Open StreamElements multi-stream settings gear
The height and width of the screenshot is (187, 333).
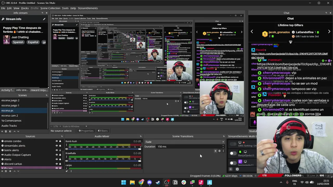click(237, 169)
